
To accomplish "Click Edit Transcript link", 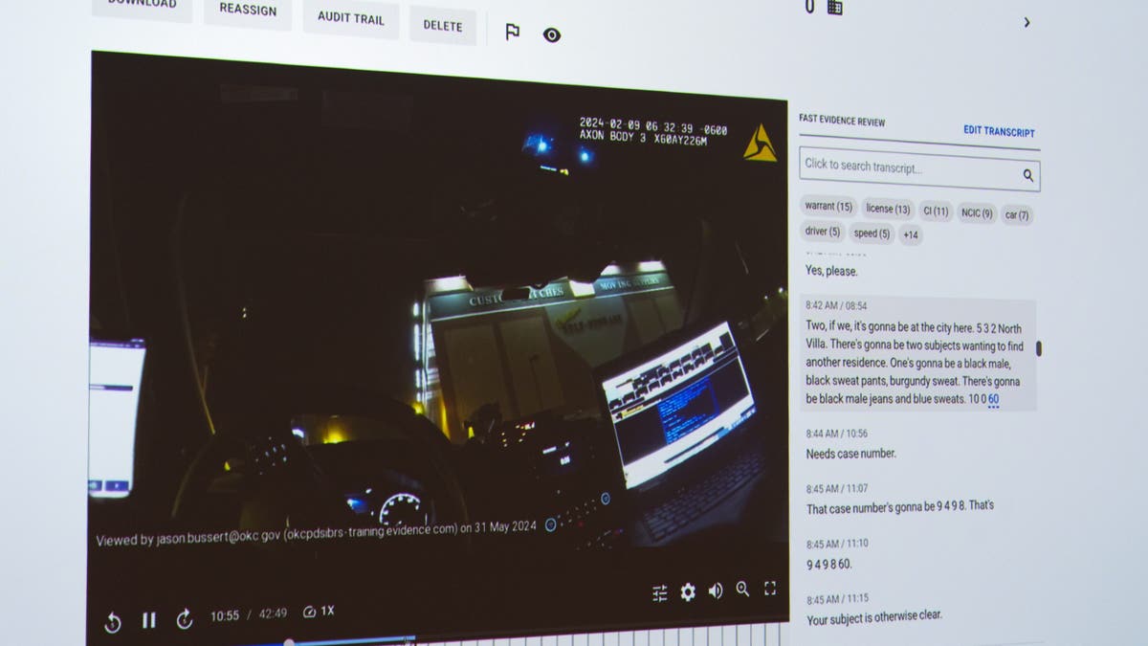I will point(999,131).
